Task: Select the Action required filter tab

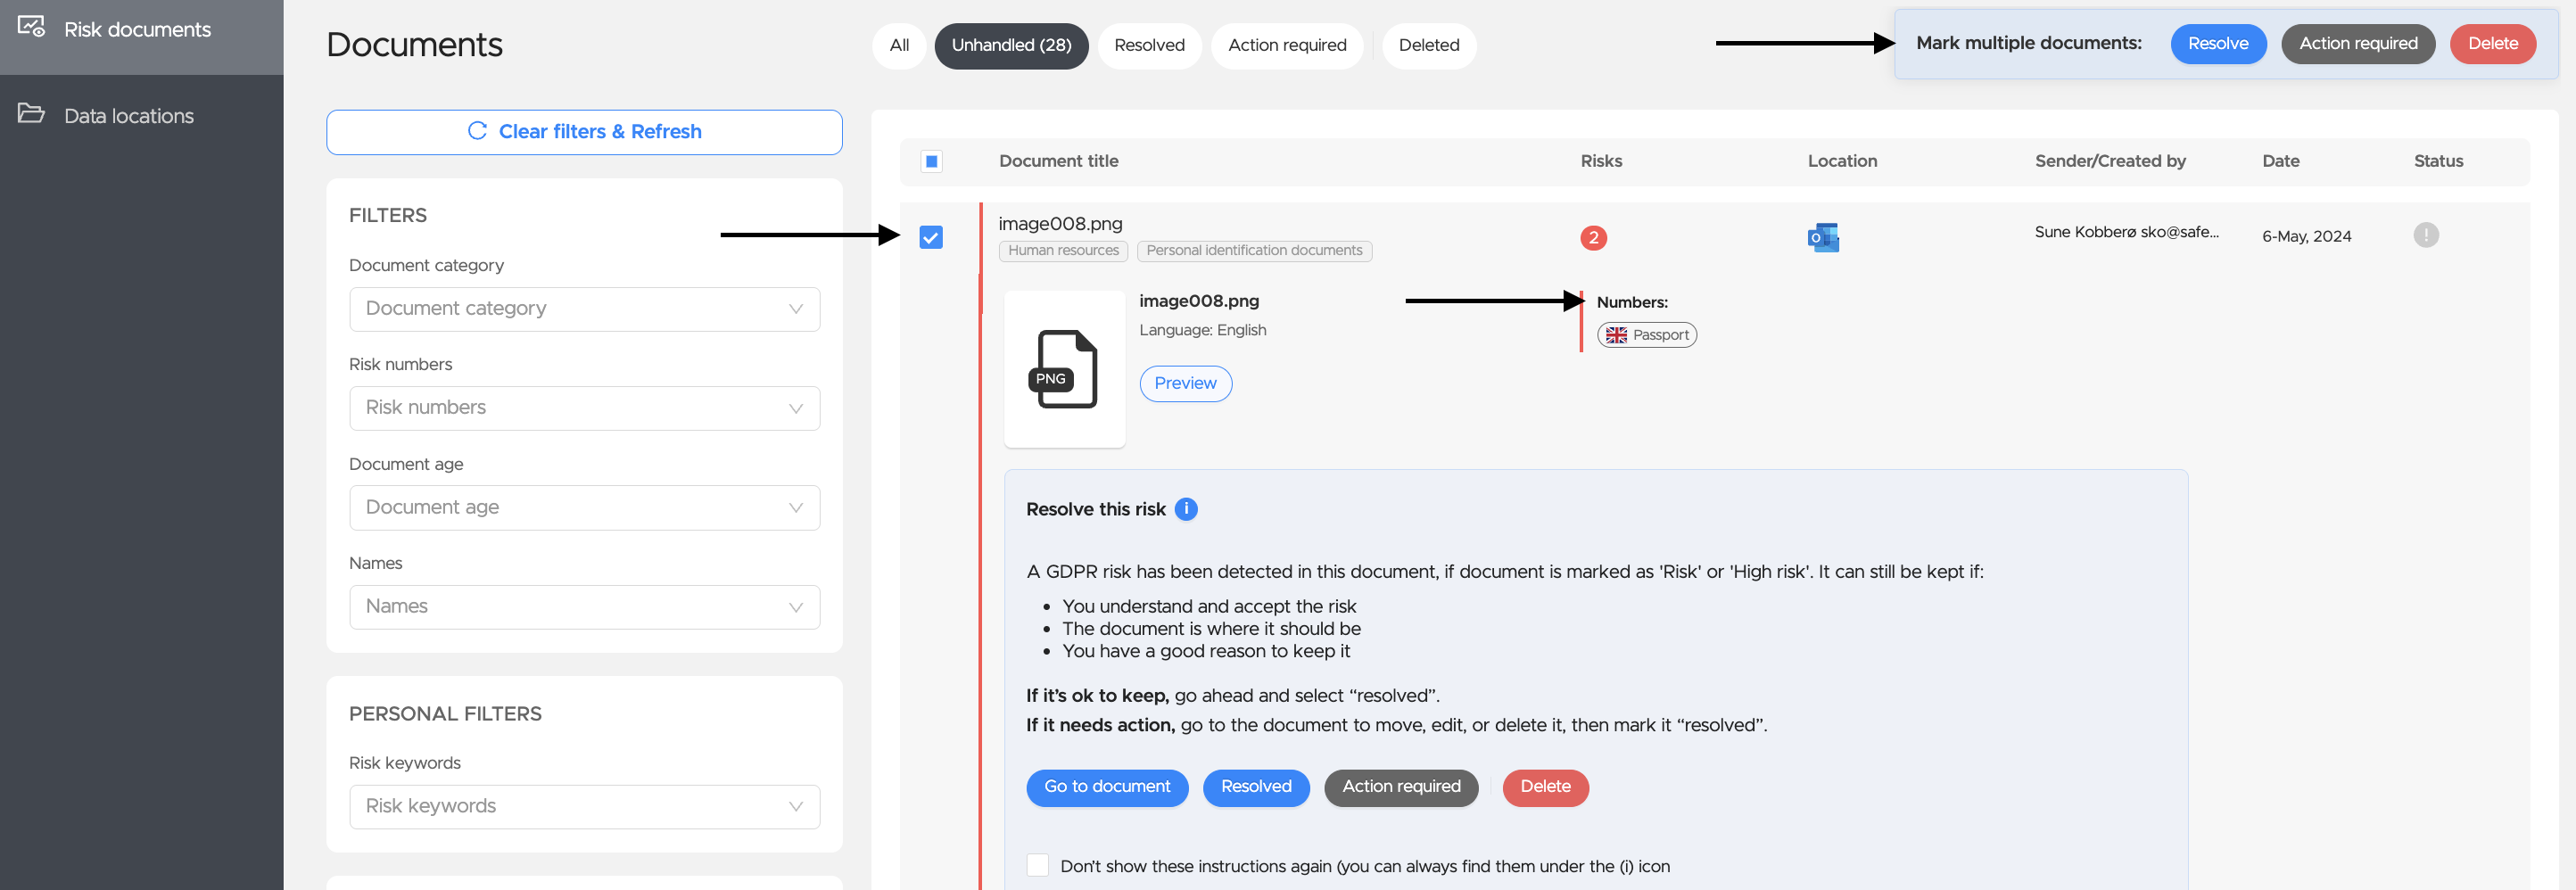Action: [x=1286, y=45]
